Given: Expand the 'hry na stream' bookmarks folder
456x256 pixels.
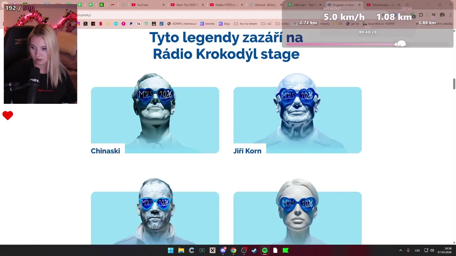Looking at the screenshot, I should click(245, 24).
